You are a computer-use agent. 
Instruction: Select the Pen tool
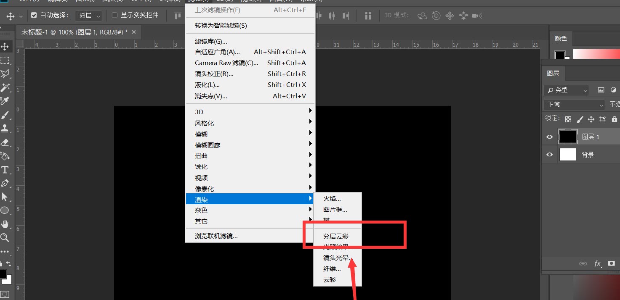(5, 183)
